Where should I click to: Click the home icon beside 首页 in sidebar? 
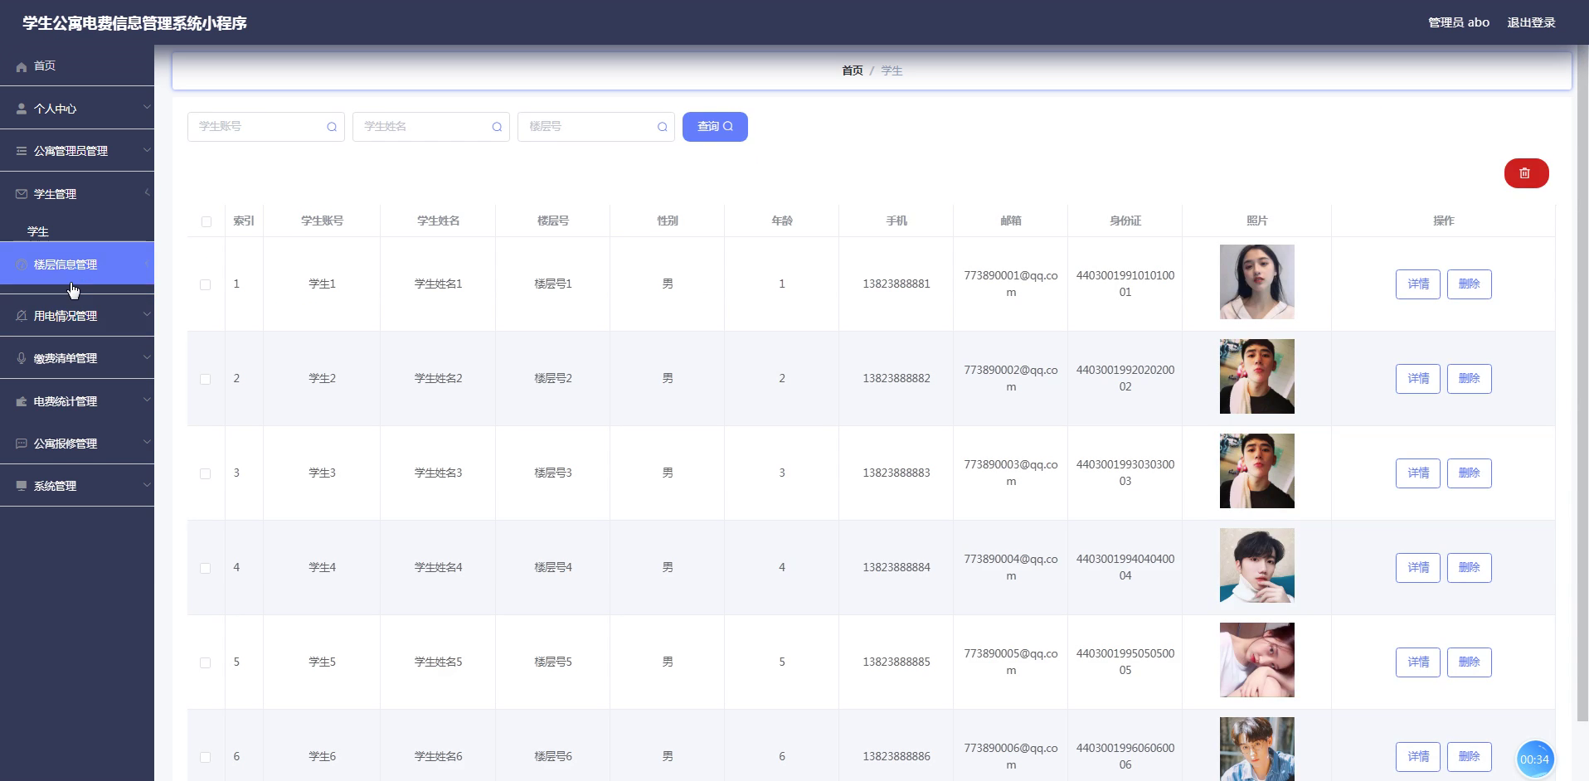(x=22, y=66)
